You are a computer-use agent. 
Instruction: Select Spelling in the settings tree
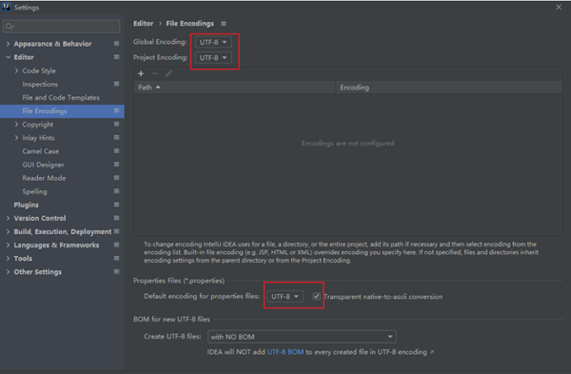click(x=34, y=191)
